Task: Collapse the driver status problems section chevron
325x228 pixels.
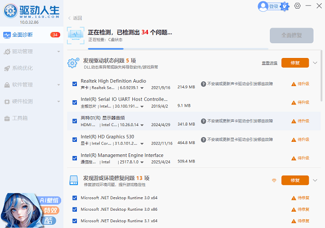Action: (315, 63)
